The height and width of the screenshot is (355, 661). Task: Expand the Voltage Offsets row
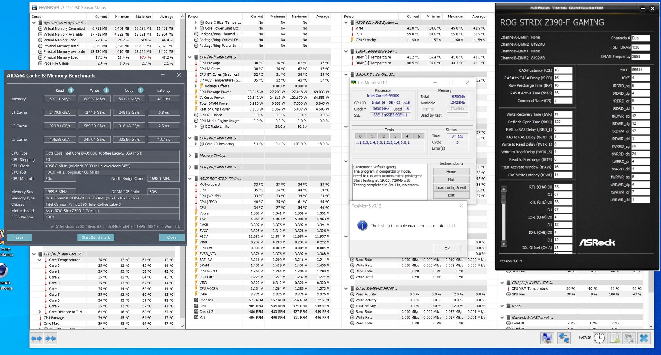[195, 86]
